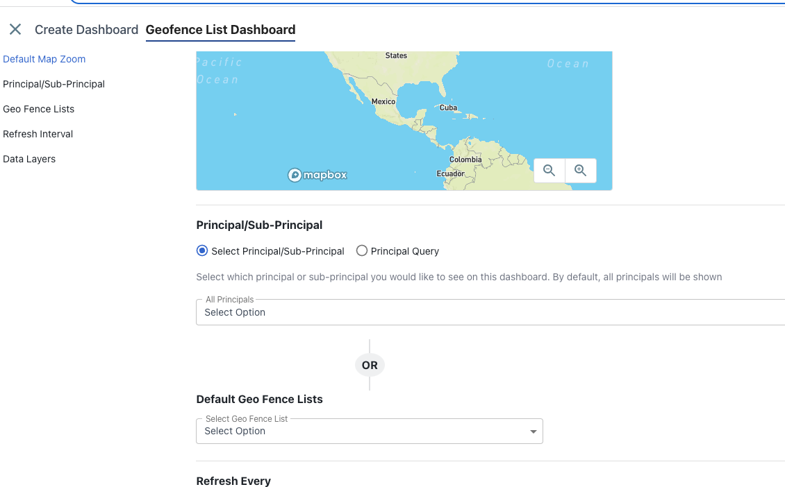The image size is (785, 487).
Task: Click Mexico label on the map
Action: point(383,101)
